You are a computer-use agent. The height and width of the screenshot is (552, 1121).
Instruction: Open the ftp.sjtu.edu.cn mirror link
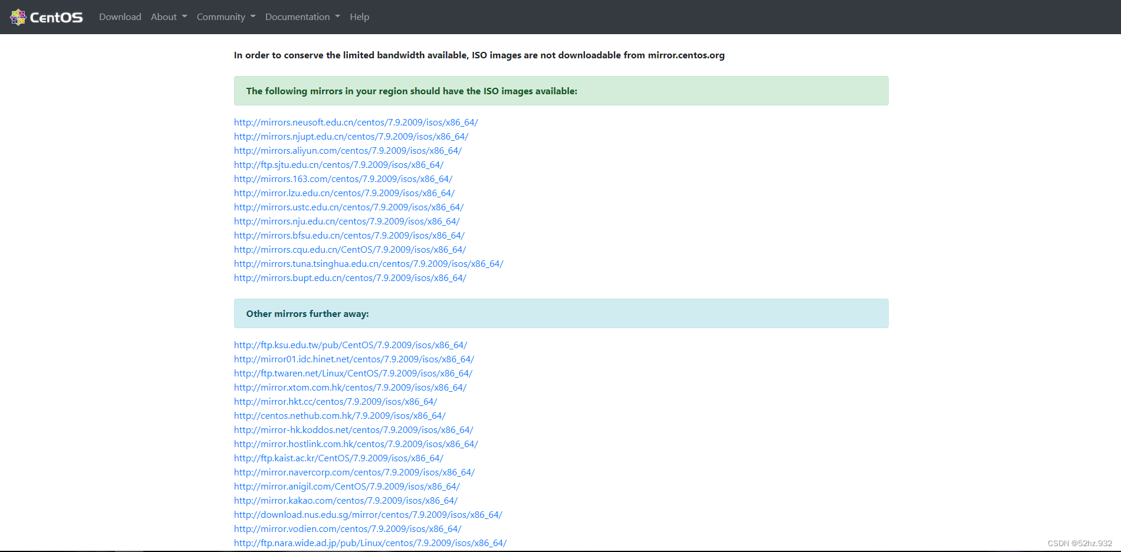click(x=338, y=165)
